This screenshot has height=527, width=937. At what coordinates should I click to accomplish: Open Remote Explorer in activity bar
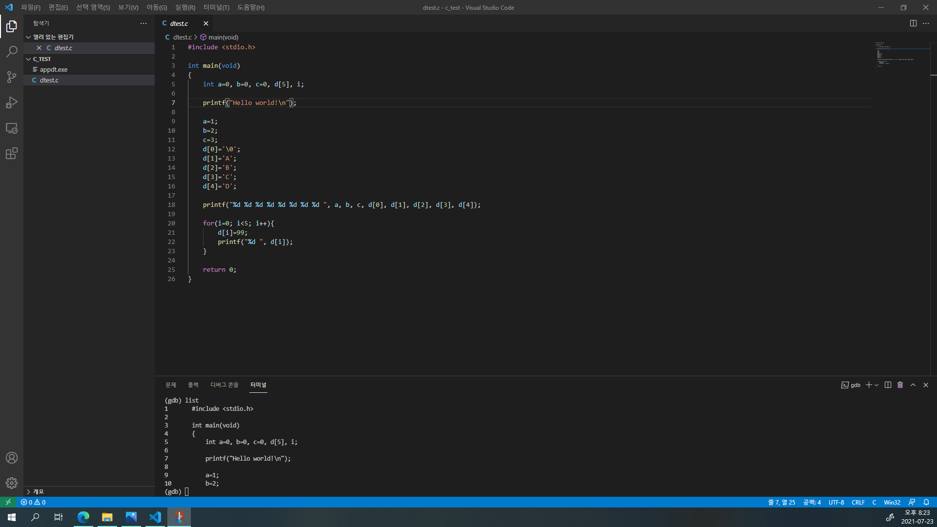pos(12,128)
